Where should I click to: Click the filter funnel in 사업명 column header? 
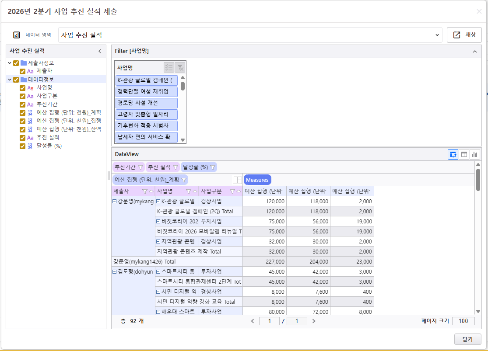188,191
